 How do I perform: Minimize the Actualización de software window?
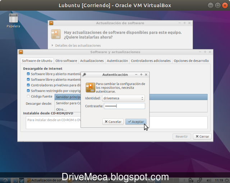point(180,23)
